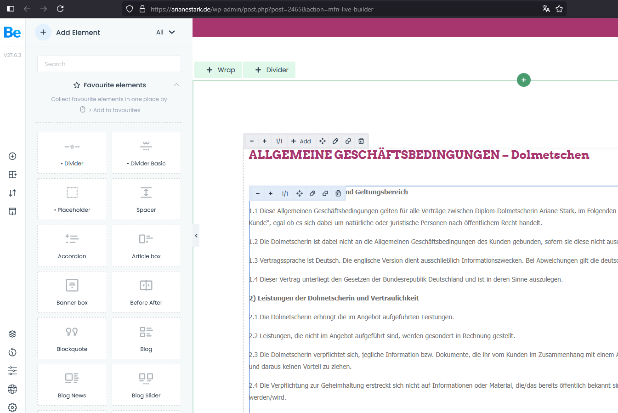Click the Wrap add tab
Screen dimensions: 618x413
221,70
